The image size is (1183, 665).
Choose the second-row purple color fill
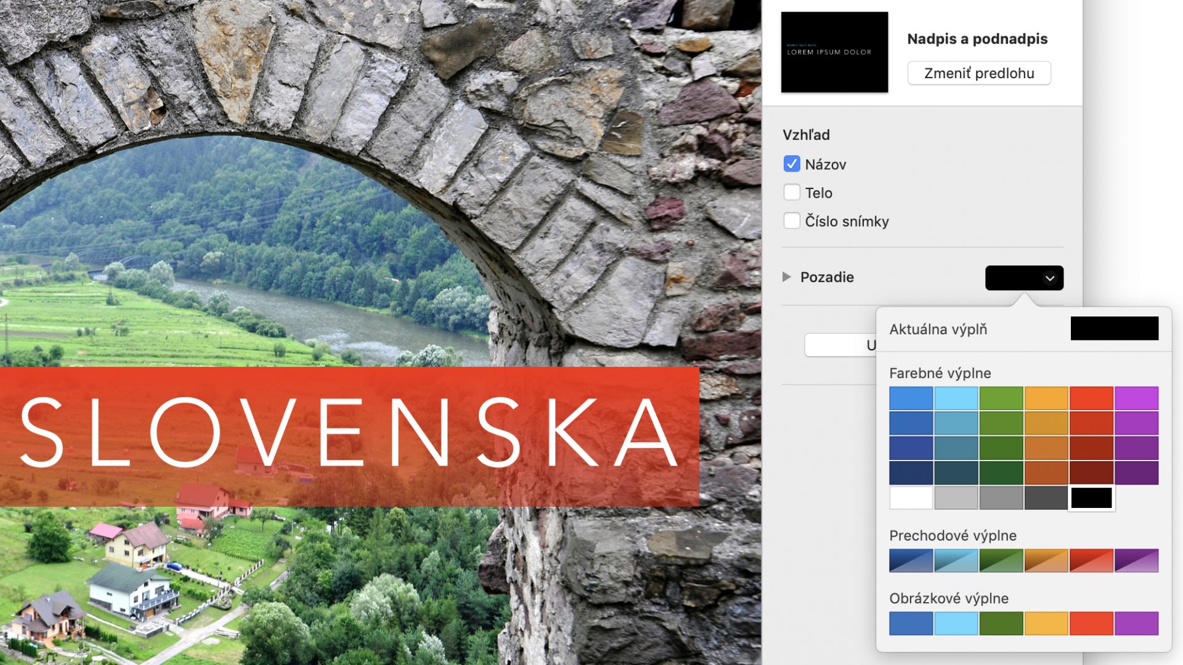[x=1136, y=423]
